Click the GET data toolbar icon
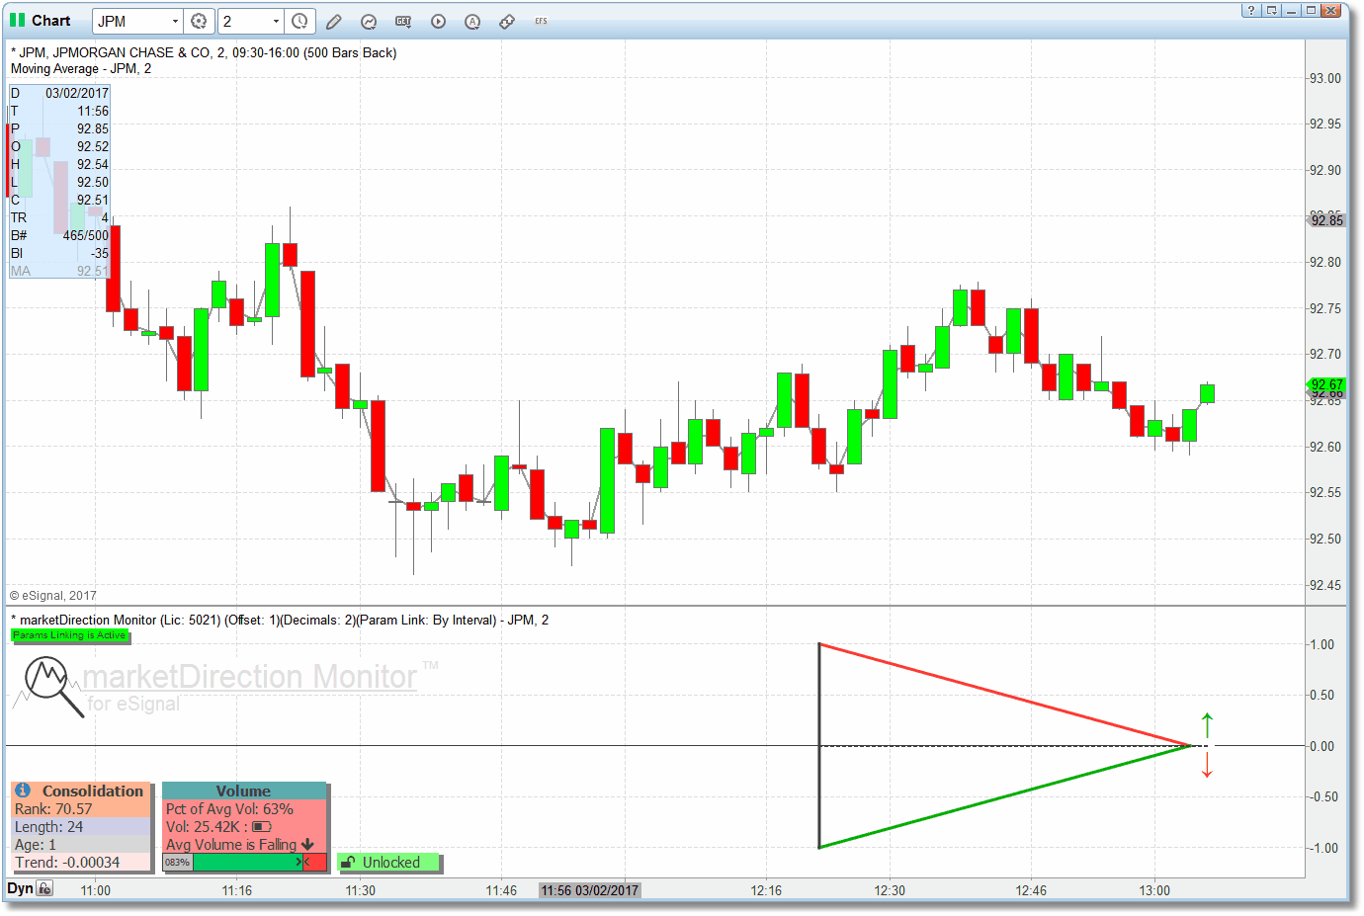The width and height of the screenshot is (1364, 916). pyautogui.click(x=403, y=22)
